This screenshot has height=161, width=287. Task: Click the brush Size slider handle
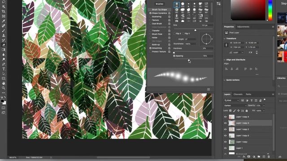pos(196,30)
